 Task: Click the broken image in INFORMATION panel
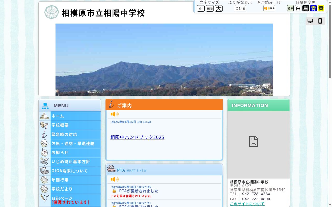253,142
